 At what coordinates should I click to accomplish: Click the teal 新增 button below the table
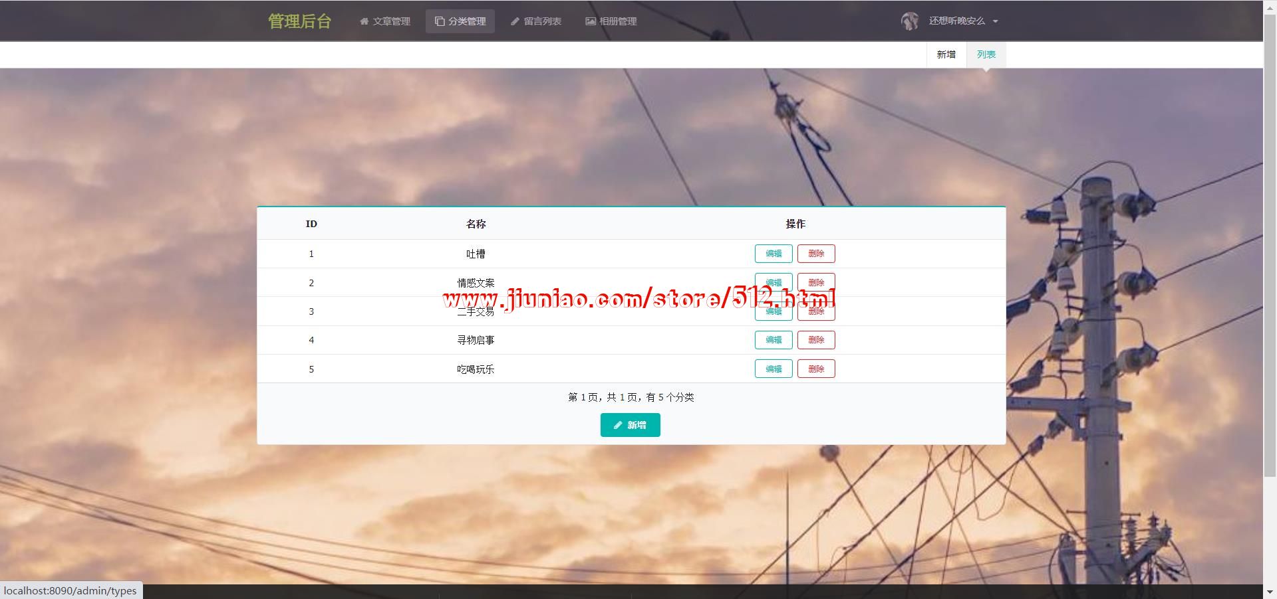click(631, 425)
